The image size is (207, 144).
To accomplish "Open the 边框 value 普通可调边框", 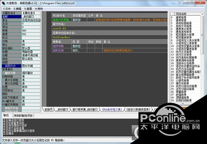I will [x=31, y=55].
